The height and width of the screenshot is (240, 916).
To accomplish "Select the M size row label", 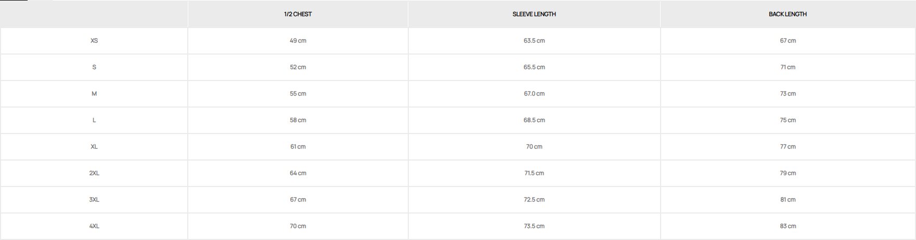I will [94, 94].
